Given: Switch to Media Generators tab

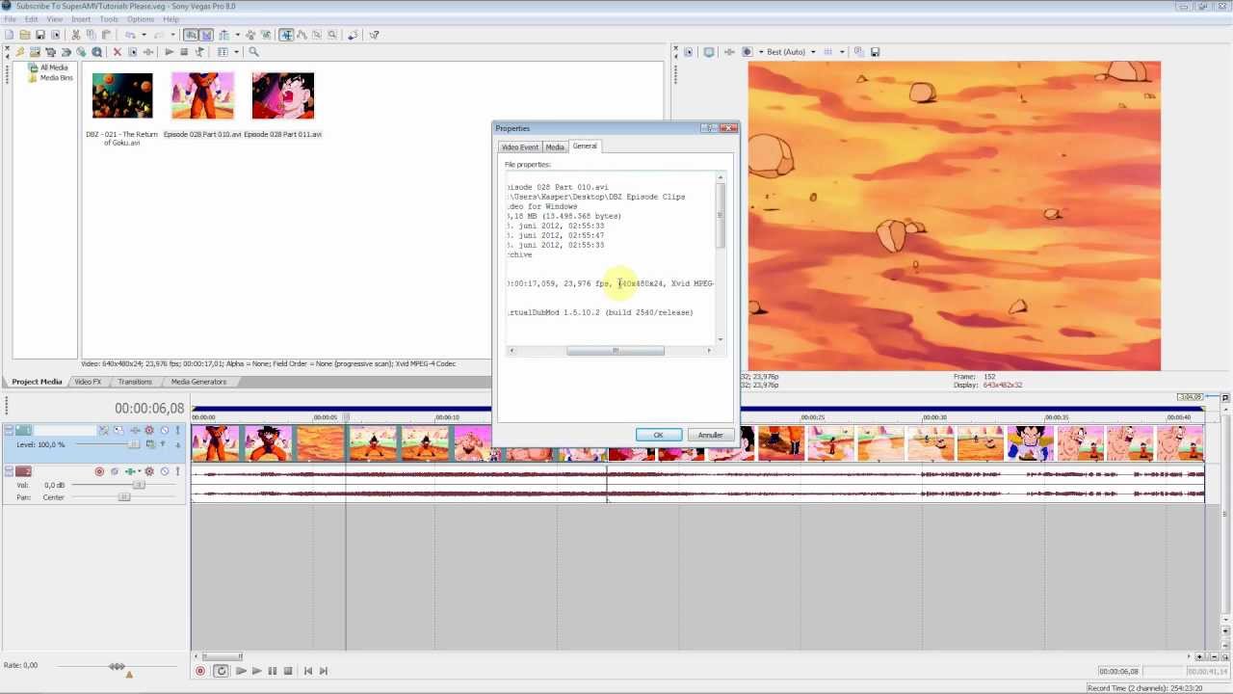Looking at the screenshot, I should 198,382.
